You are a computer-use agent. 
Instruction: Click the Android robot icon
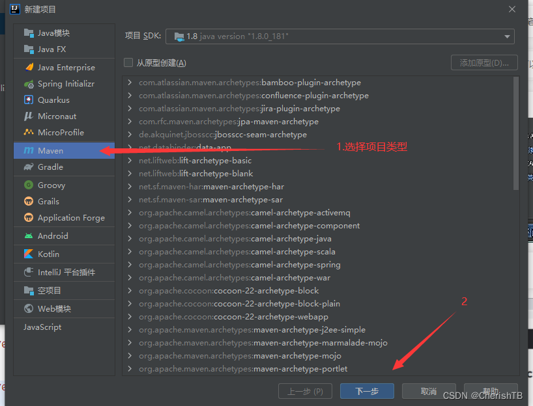tap(29, 236)
